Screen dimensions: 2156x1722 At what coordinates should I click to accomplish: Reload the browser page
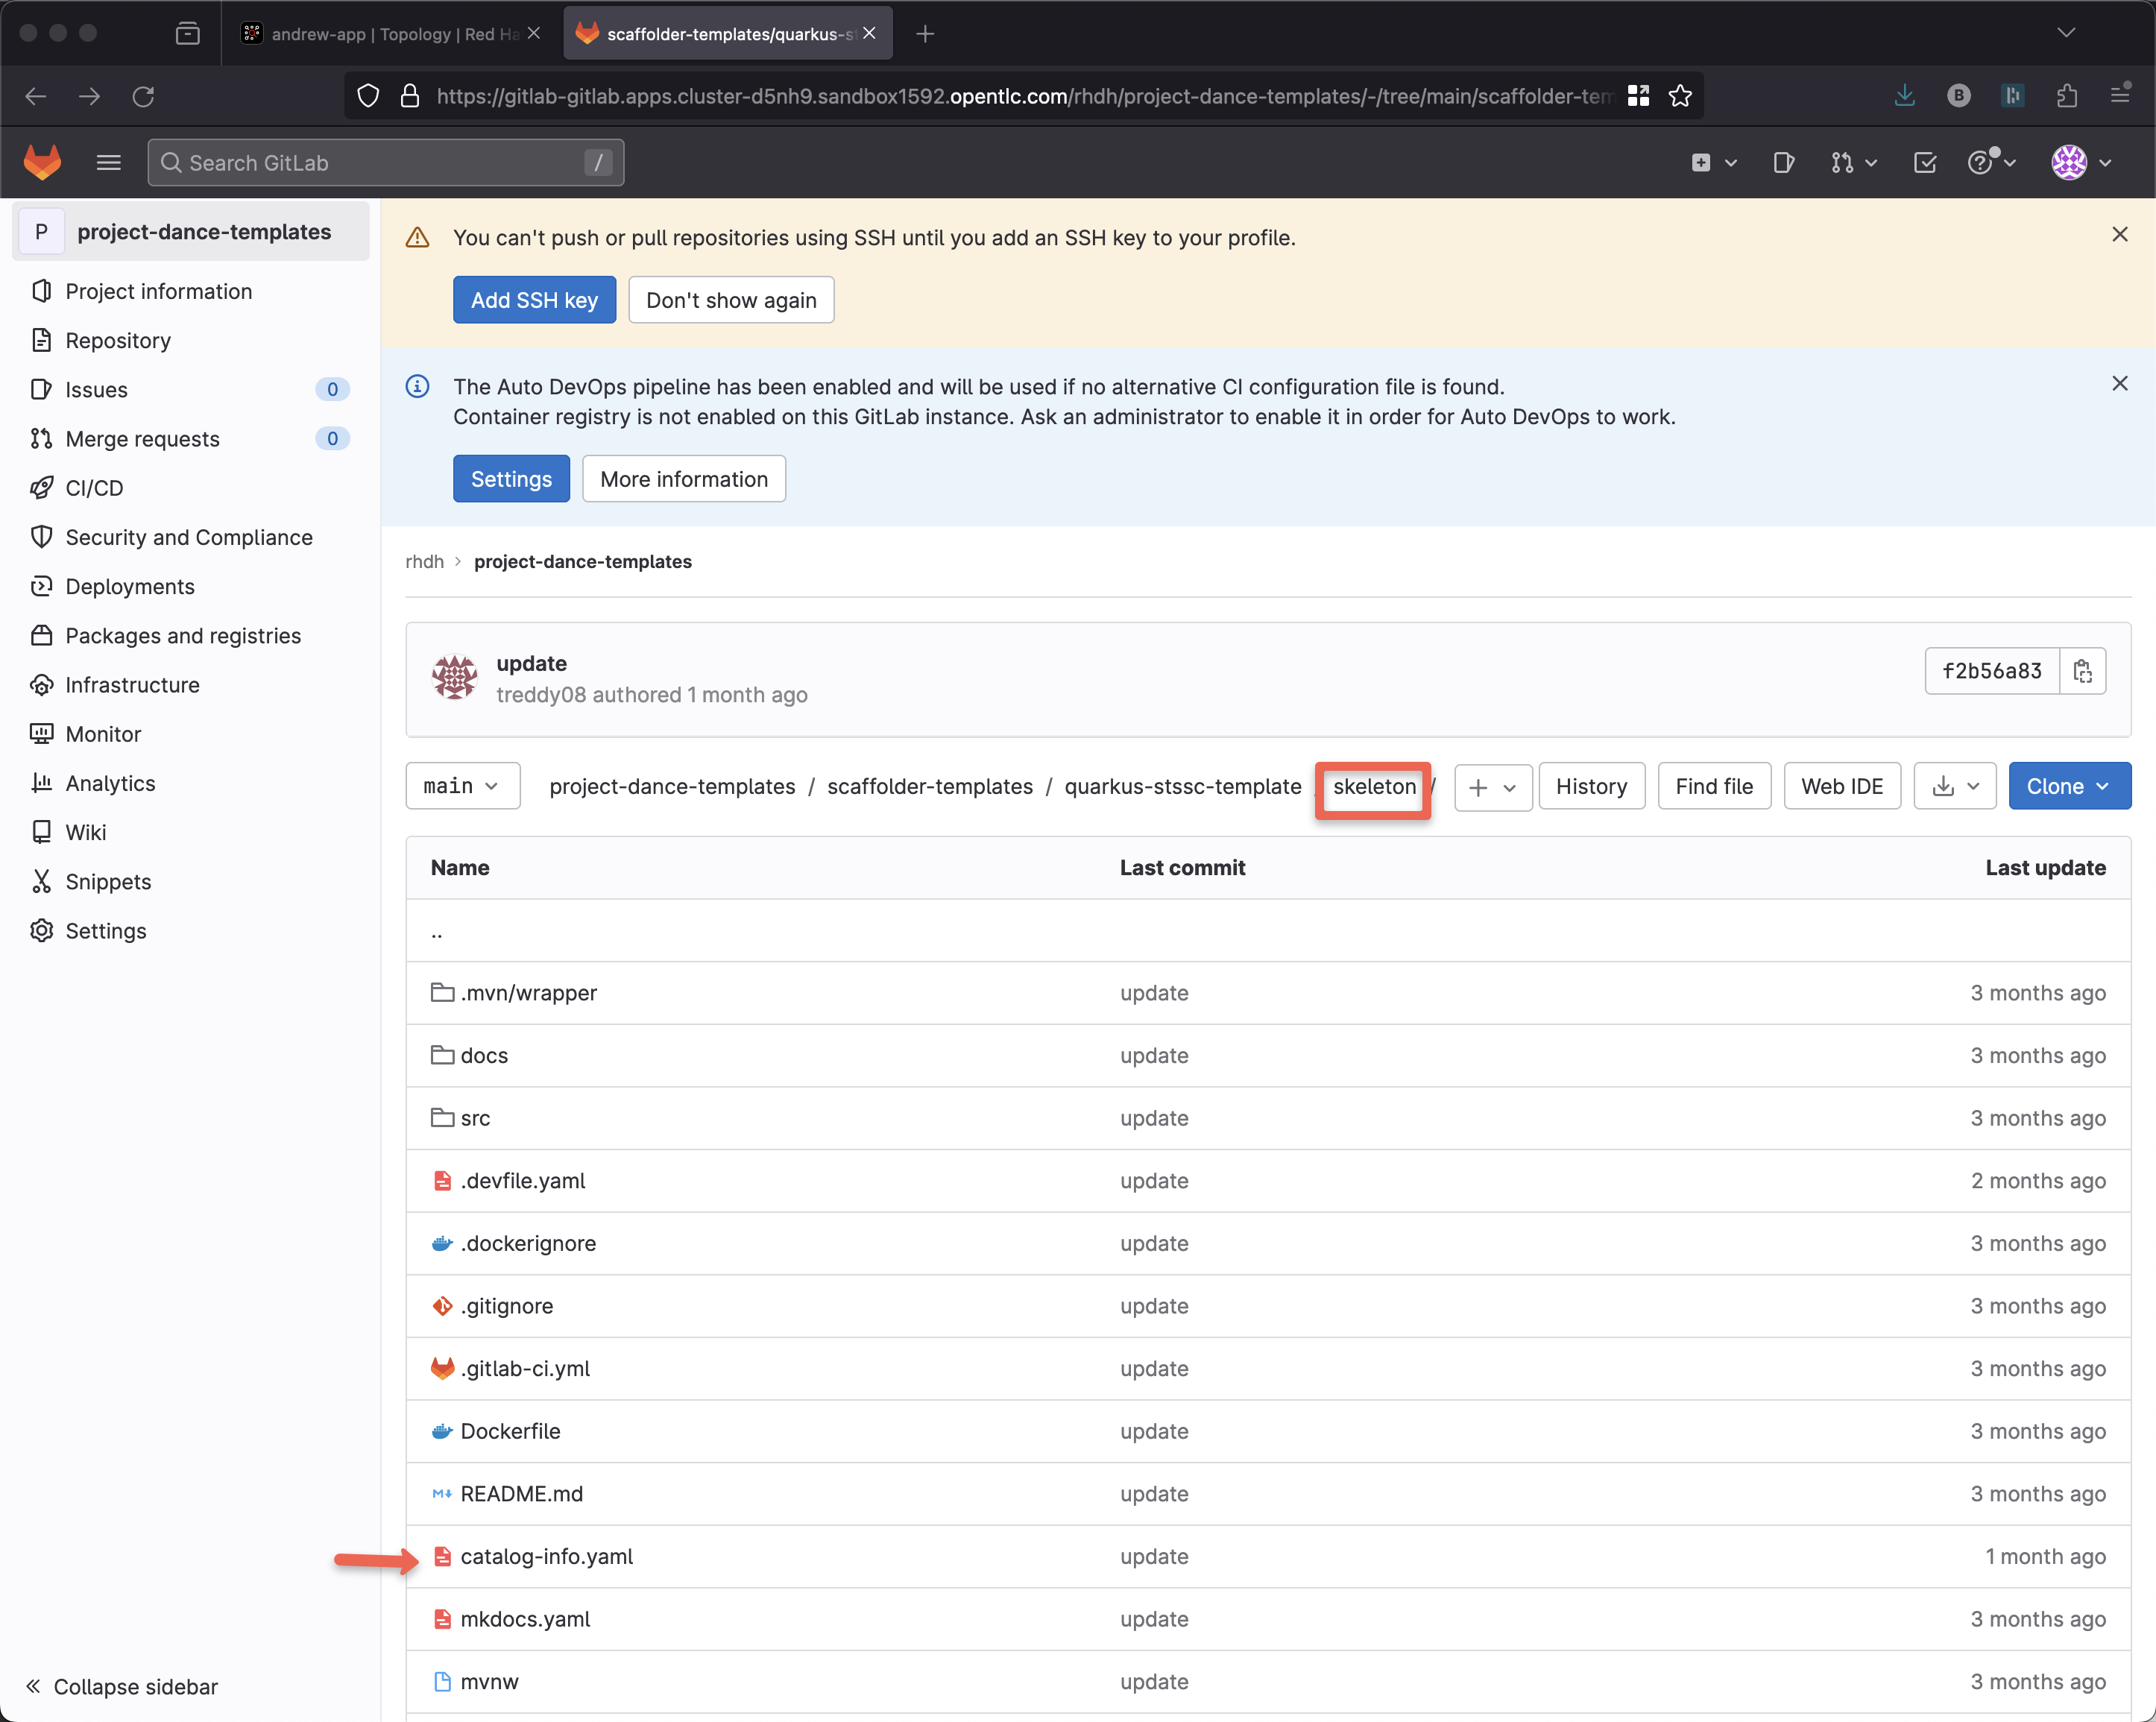click(x=143, y=96)
